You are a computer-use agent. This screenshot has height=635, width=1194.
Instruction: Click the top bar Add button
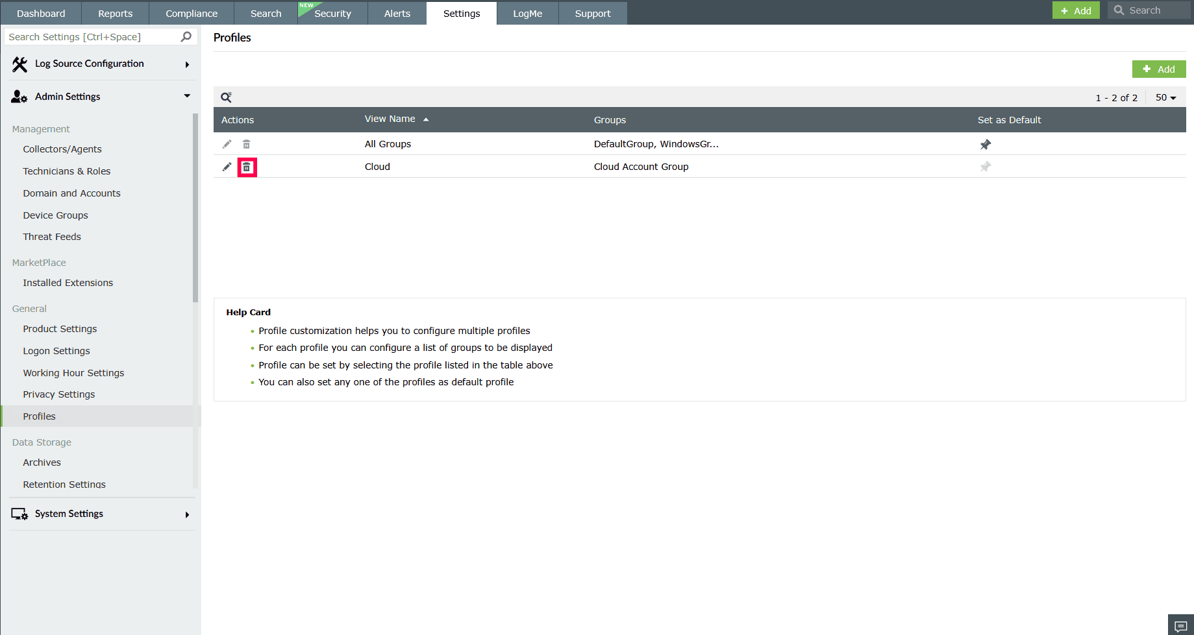[x=1076, y=10]
